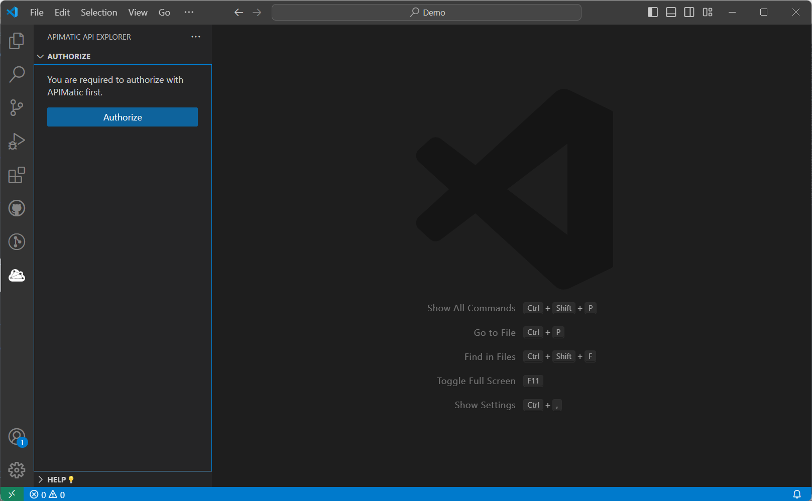
Task: Select the APIMatic cloud icon in the activity bar
Action: point(17,275)
